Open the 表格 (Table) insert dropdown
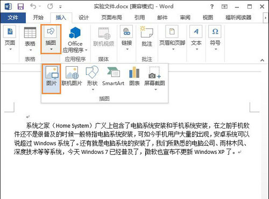This screenshot has height=199, width=269. tap(30, 39)
